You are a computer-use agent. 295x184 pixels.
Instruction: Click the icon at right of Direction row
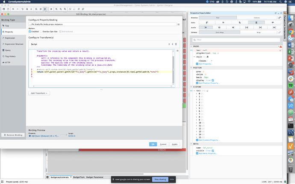coord(280,18)
